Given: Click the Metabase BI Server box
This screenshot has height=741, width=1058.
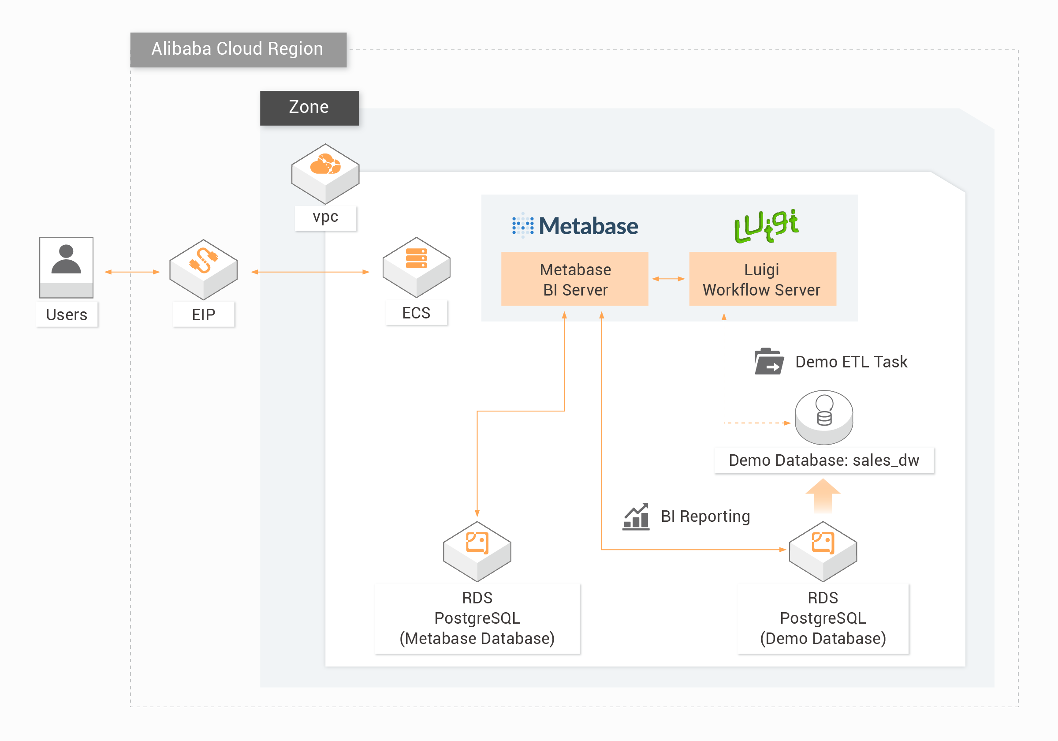Looking at the screenshot, I should point(574,279).
